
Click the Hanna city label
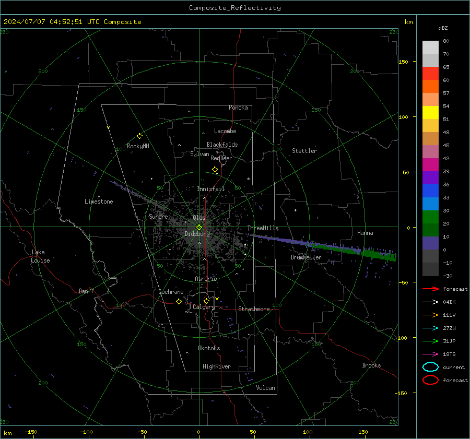[365, 233]
